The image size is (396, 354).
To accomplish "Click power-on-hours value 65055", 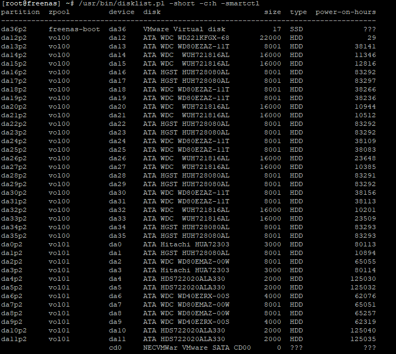I will pyautogui.click(x=365, y=261).
